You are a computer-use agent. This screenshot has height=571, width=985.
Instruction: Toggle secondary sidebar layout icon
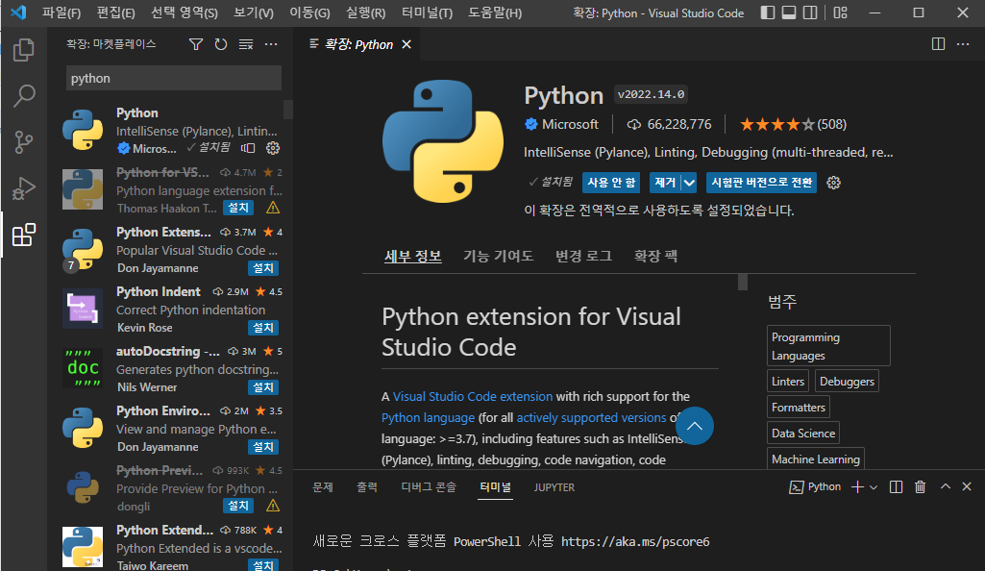(810, 12)
